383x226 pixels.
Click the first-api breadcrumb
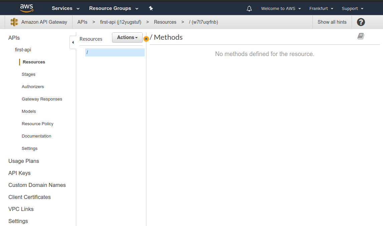pyautogui.click(x=120, y=22)
